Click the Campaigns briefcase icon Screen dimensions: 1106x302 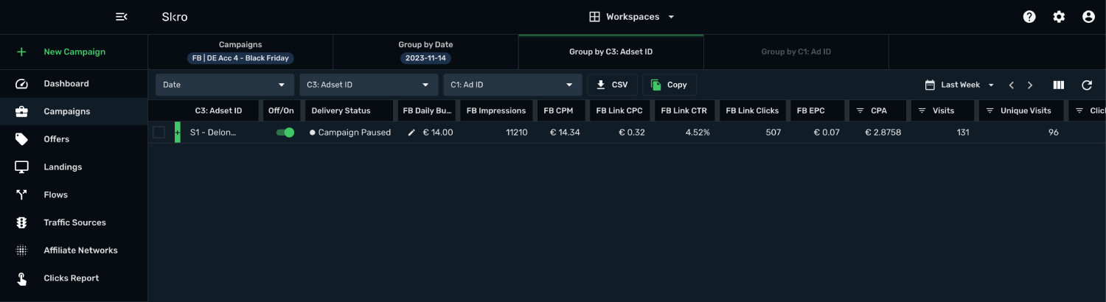(21, 111)
